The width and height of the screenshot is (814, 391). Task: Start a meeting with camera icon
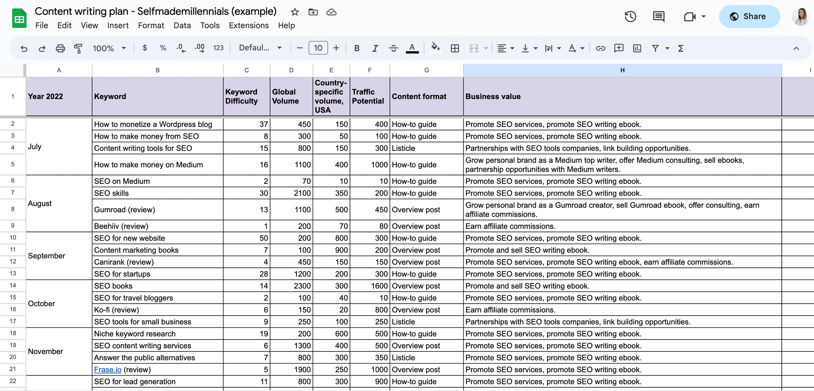[x=690, y=16]
